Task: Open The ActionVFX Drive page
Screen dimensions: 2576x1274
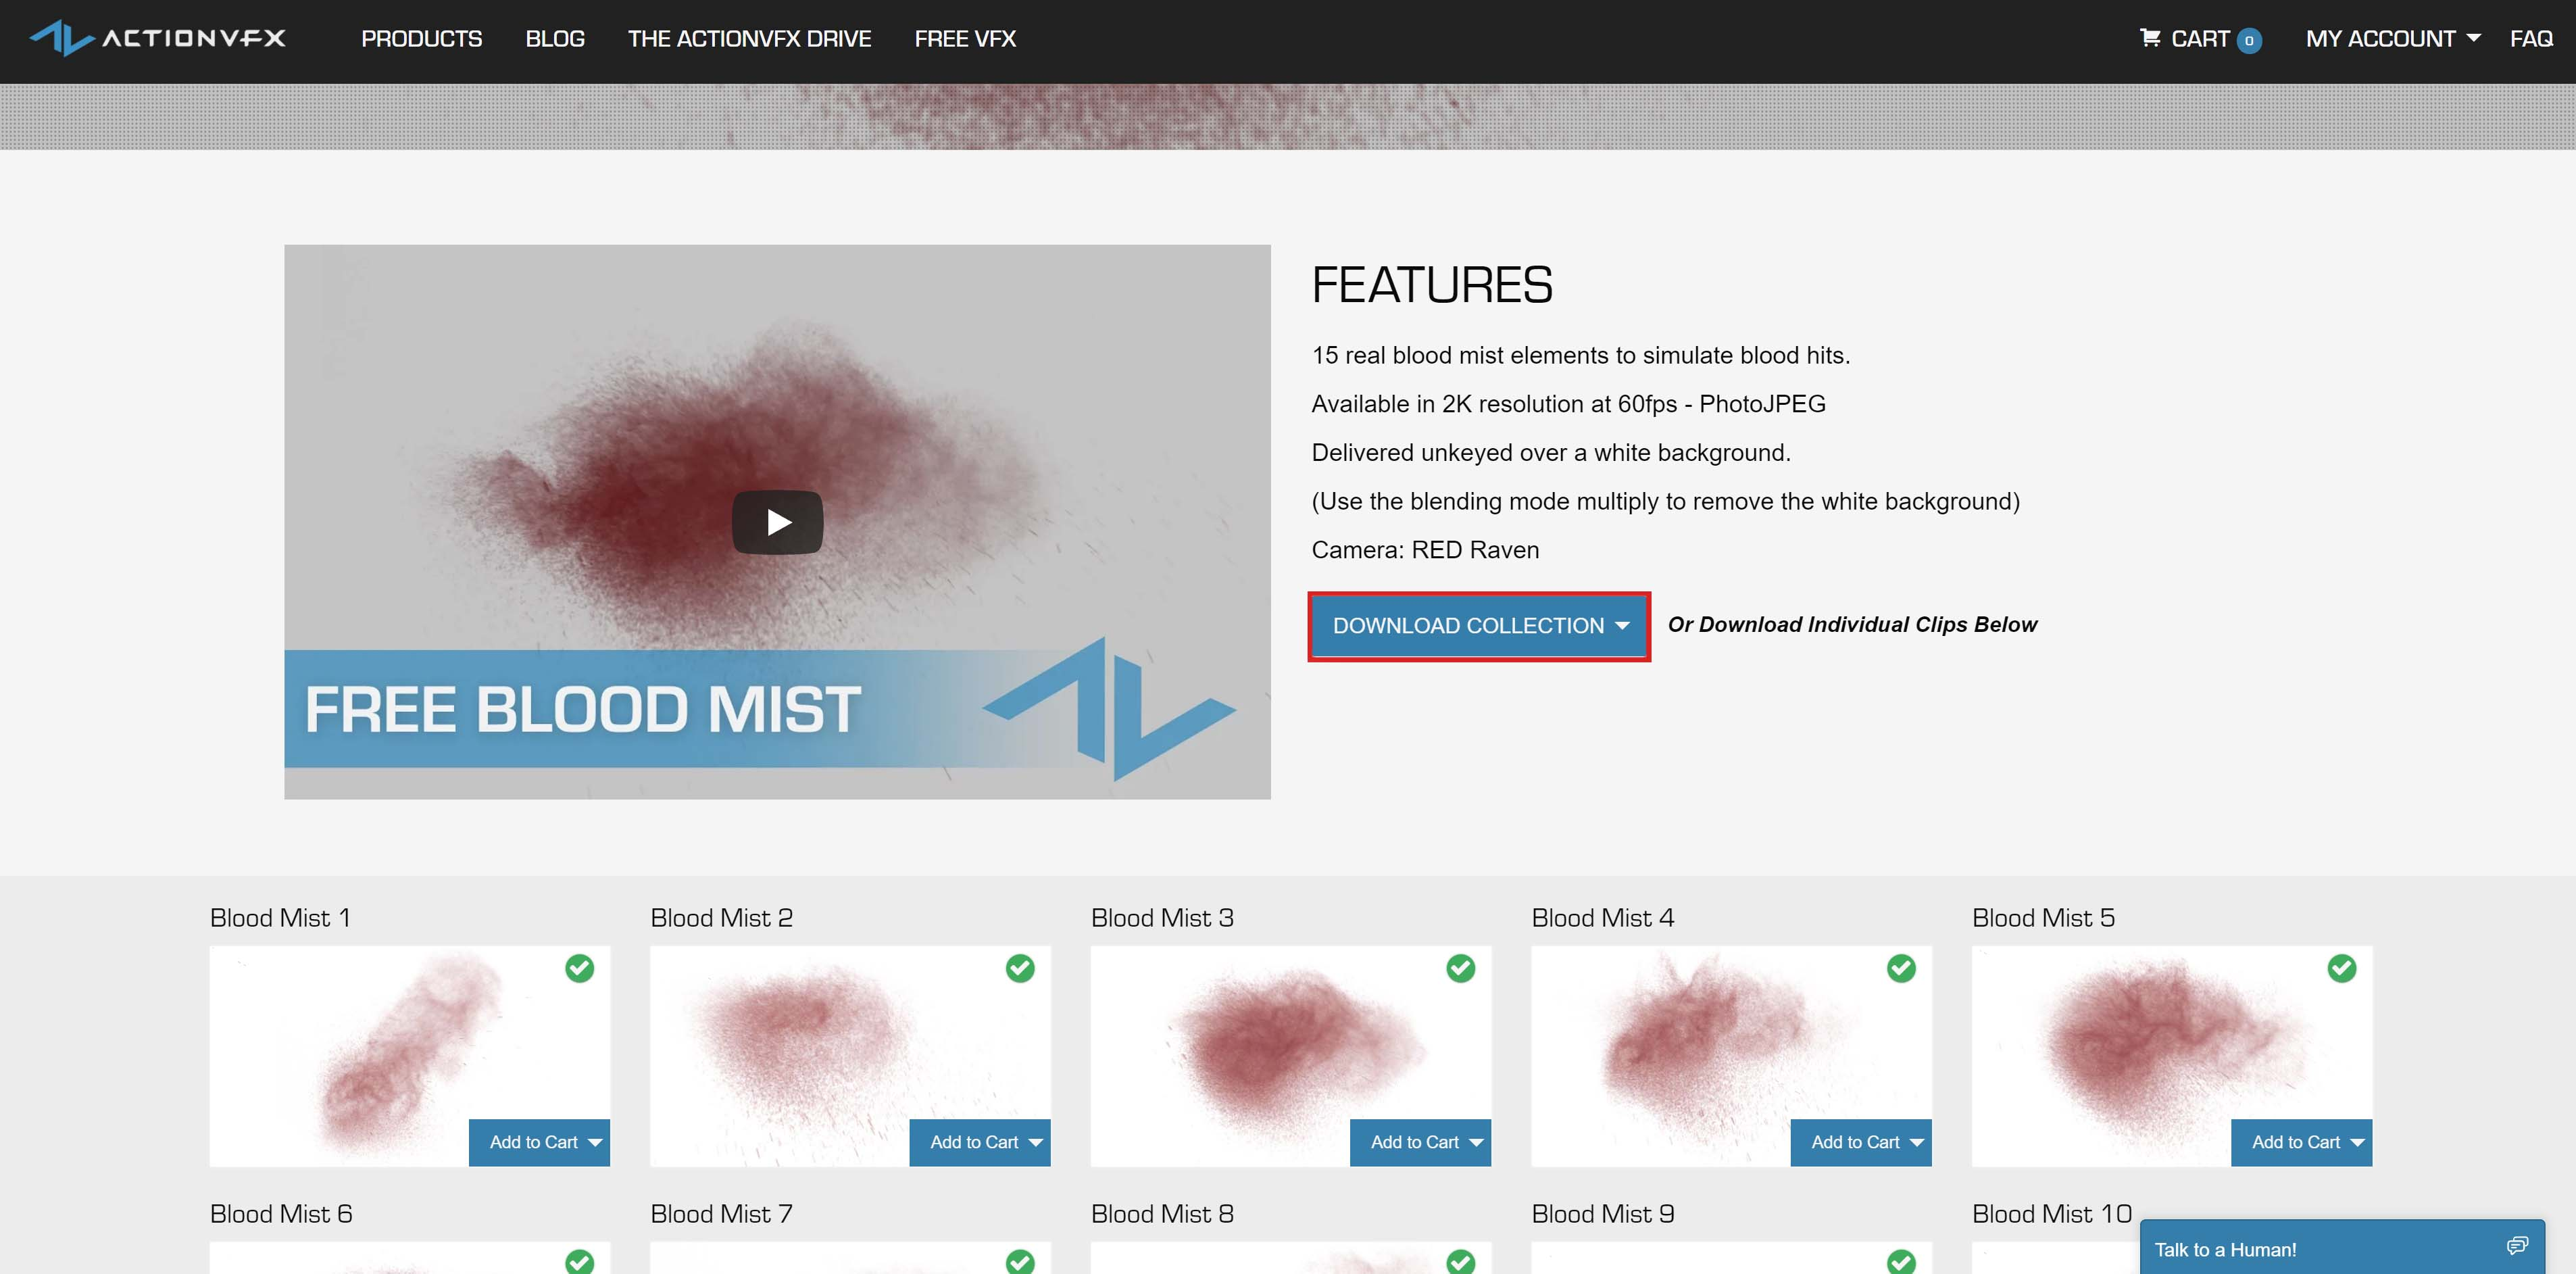Action: [x=749, y=39]
